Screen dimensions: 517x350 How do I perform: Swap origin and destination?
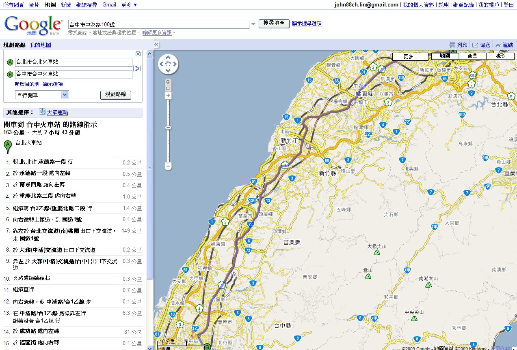[x=137, y=68]
